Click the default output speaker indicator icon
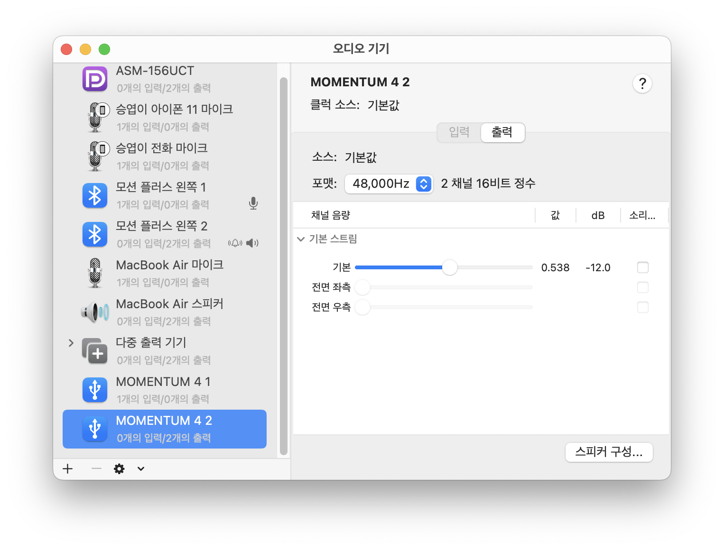 tap(252, 243)
